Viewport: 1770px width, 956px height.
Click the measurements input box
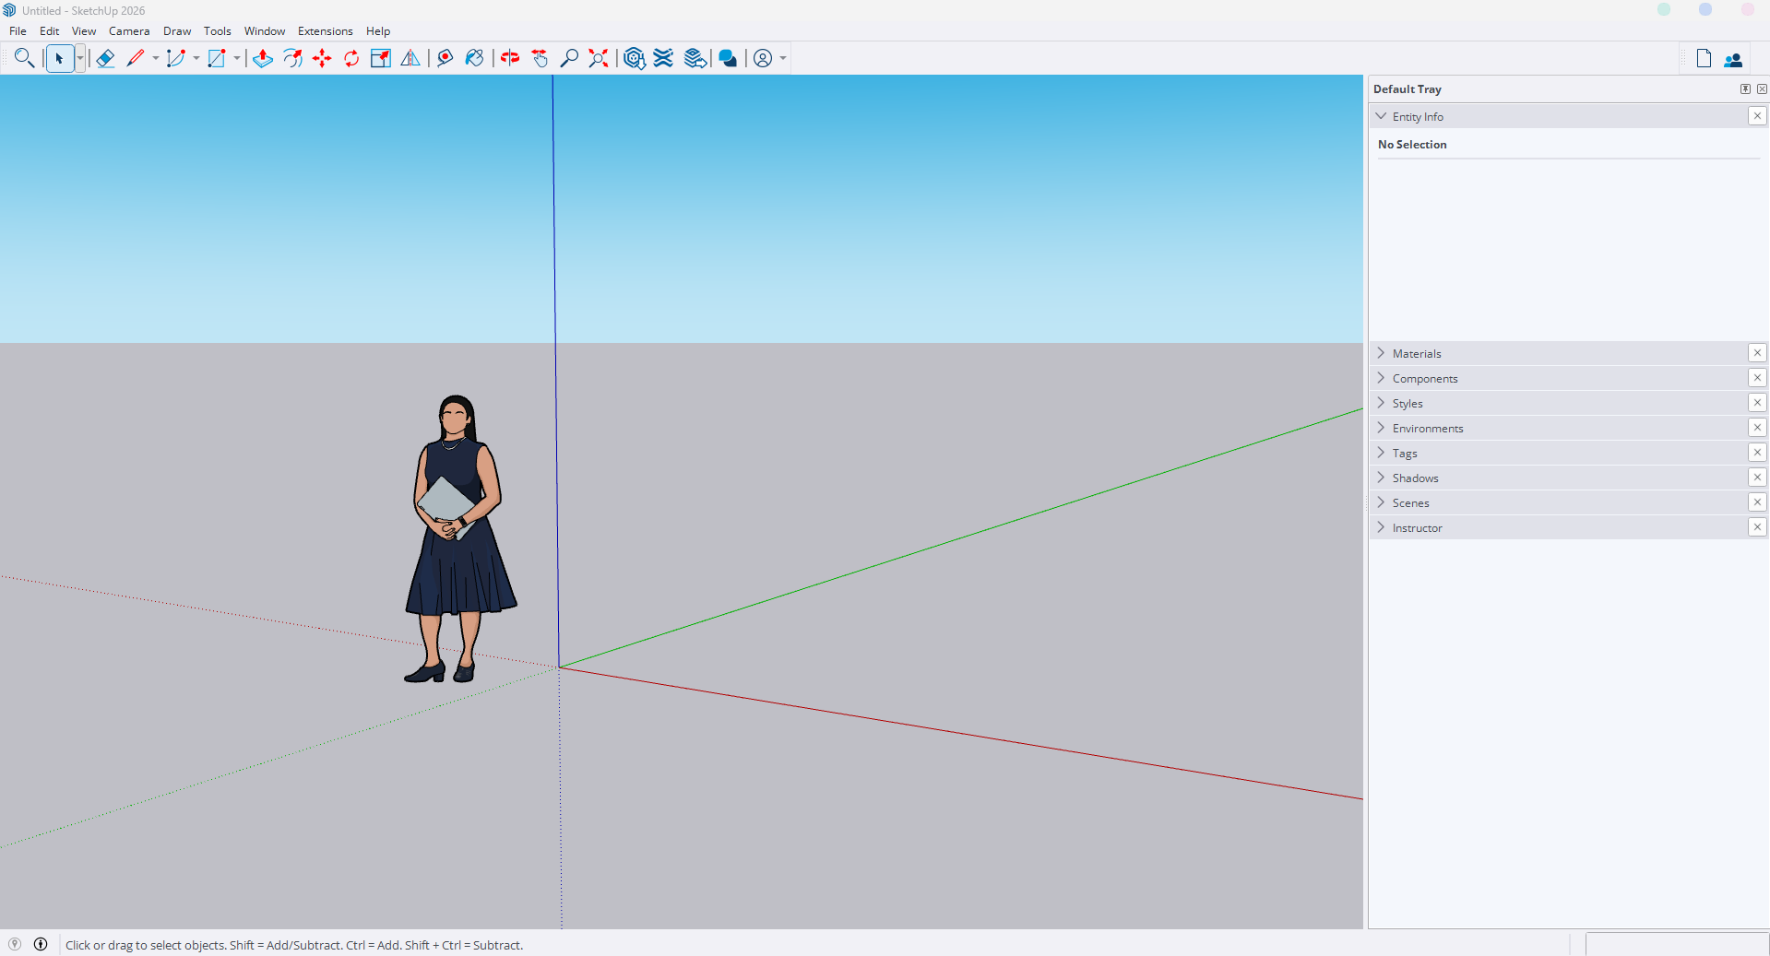tap(1676, 944)
